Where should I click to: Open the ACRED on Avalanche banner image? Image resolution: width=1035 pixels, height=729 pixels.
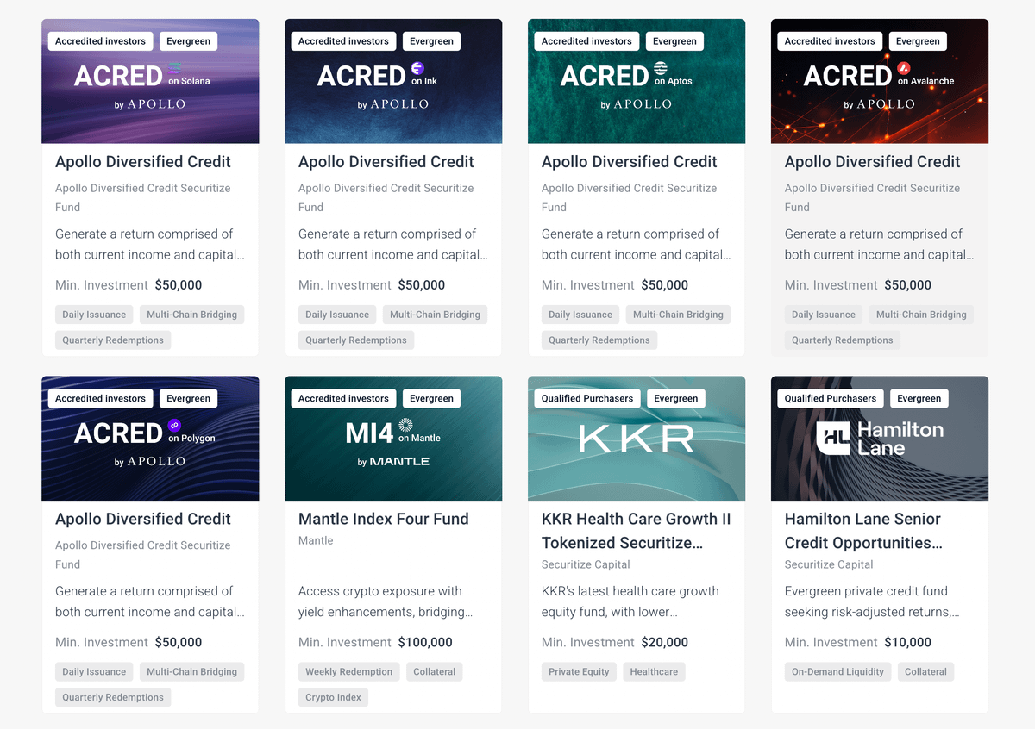(880, 81)
